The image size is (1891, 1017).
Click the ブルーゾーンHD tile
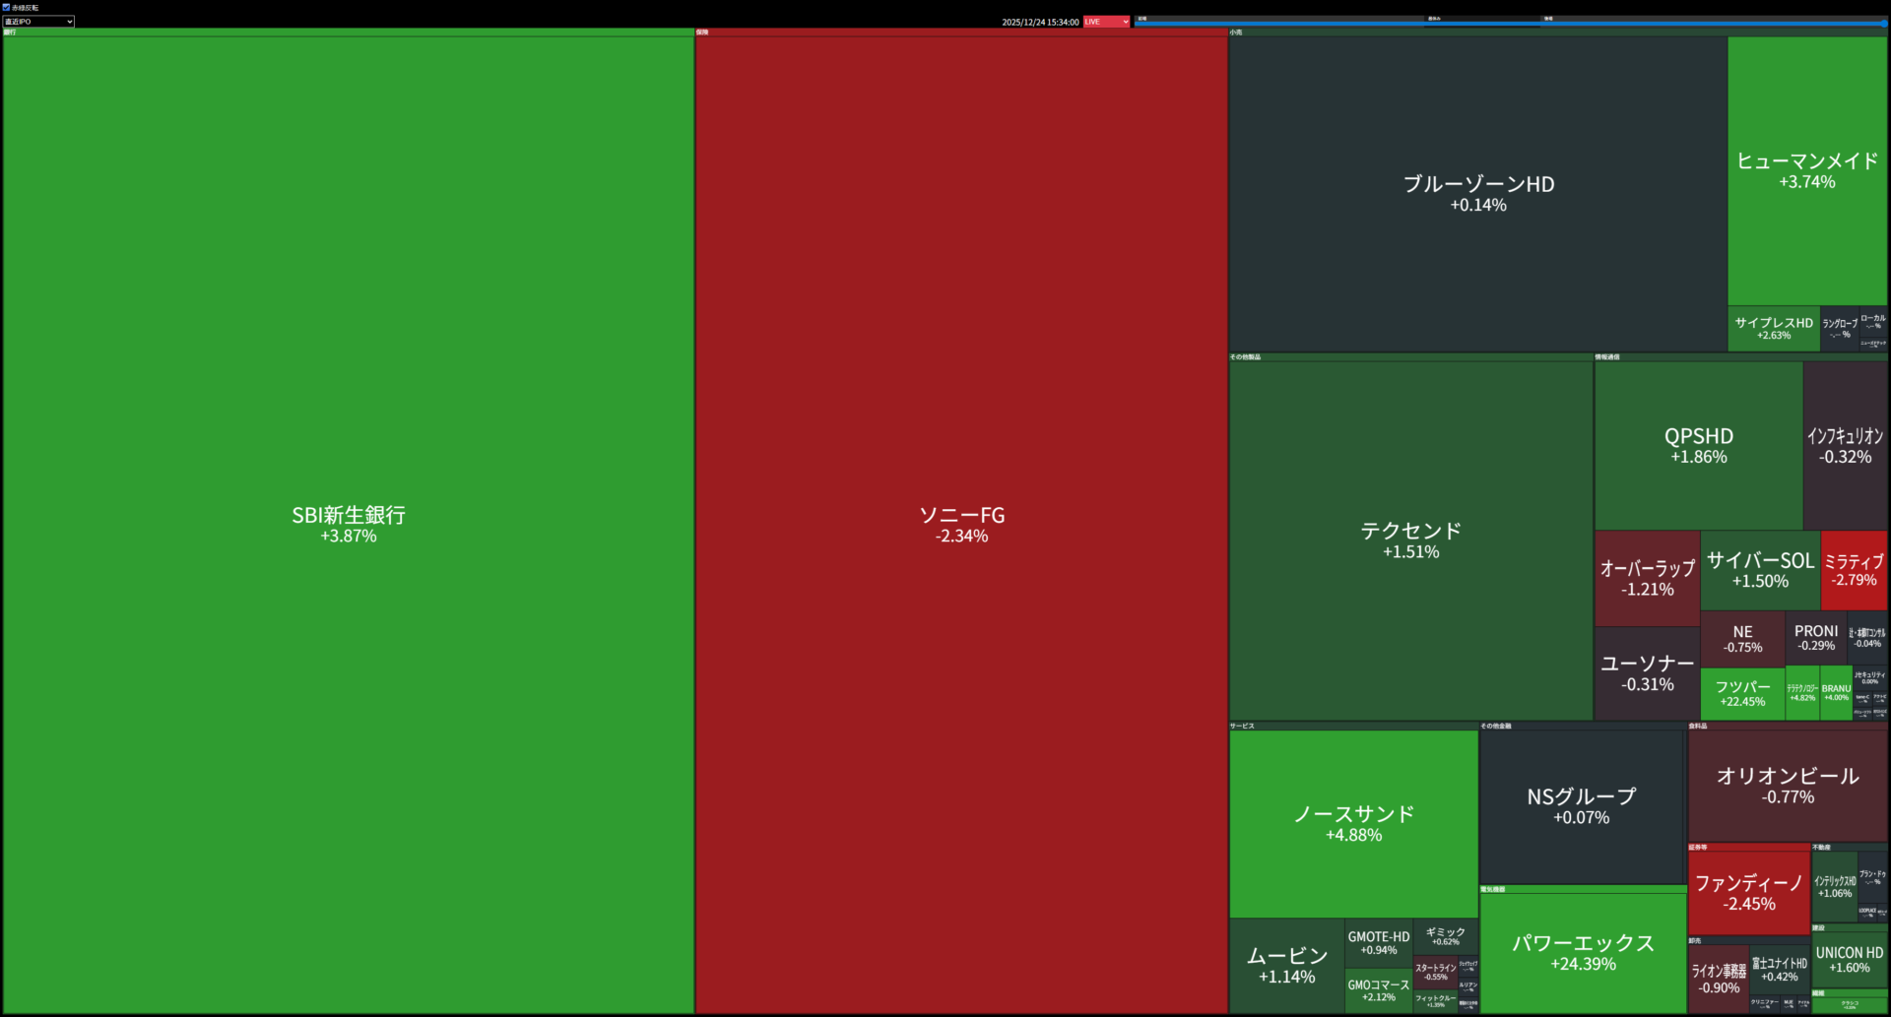coord(1477,193)
